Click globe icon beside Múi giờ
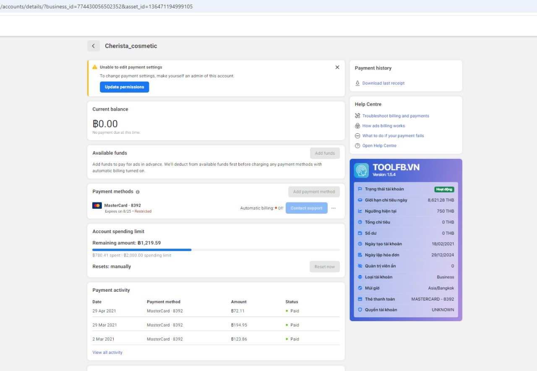Screen dimensions: 537x371 [x=360, y=288]
